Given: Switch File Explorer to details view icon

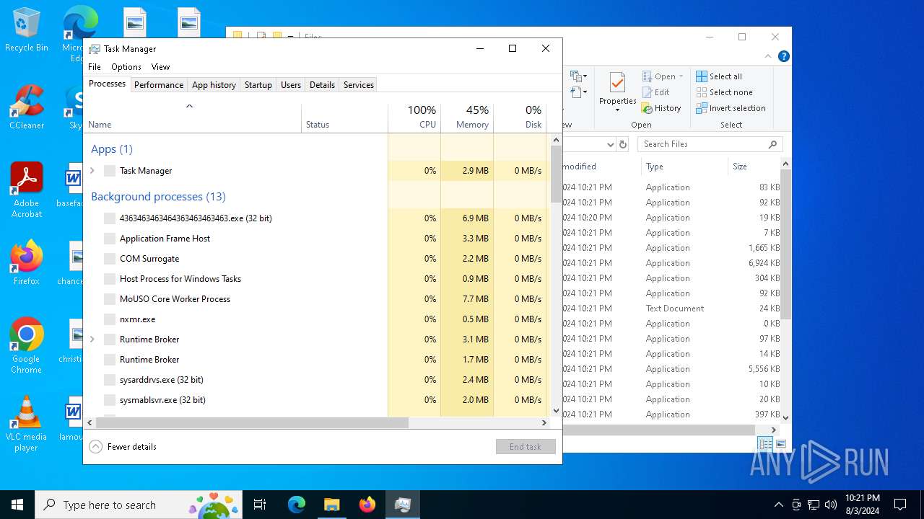Looking at the screenshot, I should pyautogui.click(x=764, y=444).
